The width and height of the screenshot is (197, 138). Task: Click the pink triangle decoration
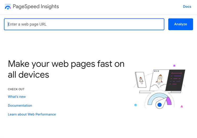tap(182, 106)
